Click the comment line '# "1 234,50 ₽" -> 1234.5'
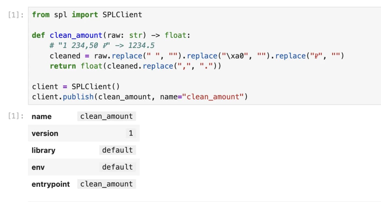381x202 pixels. (x=102, y=45)
